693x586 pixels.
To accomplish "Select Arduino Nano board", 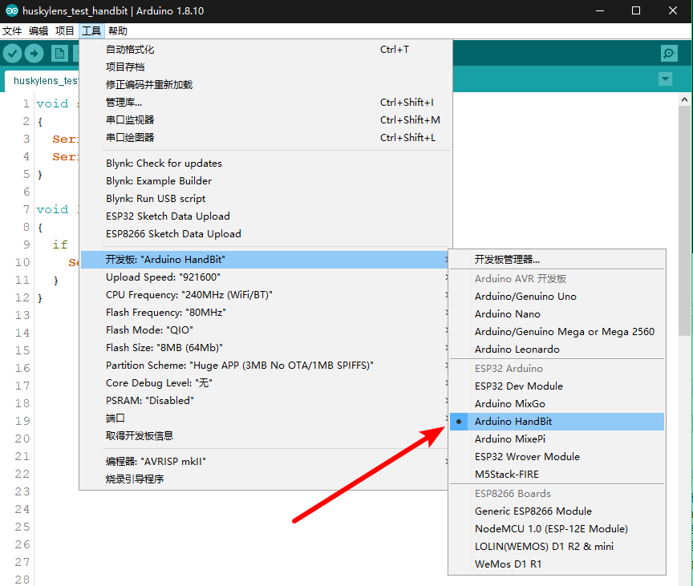I will coord(557,314).
